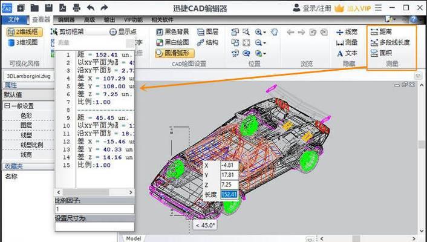427x242 pixels.
Task: Click the 设置尺寸为 set size input field
Action: [x=94, y=227]
